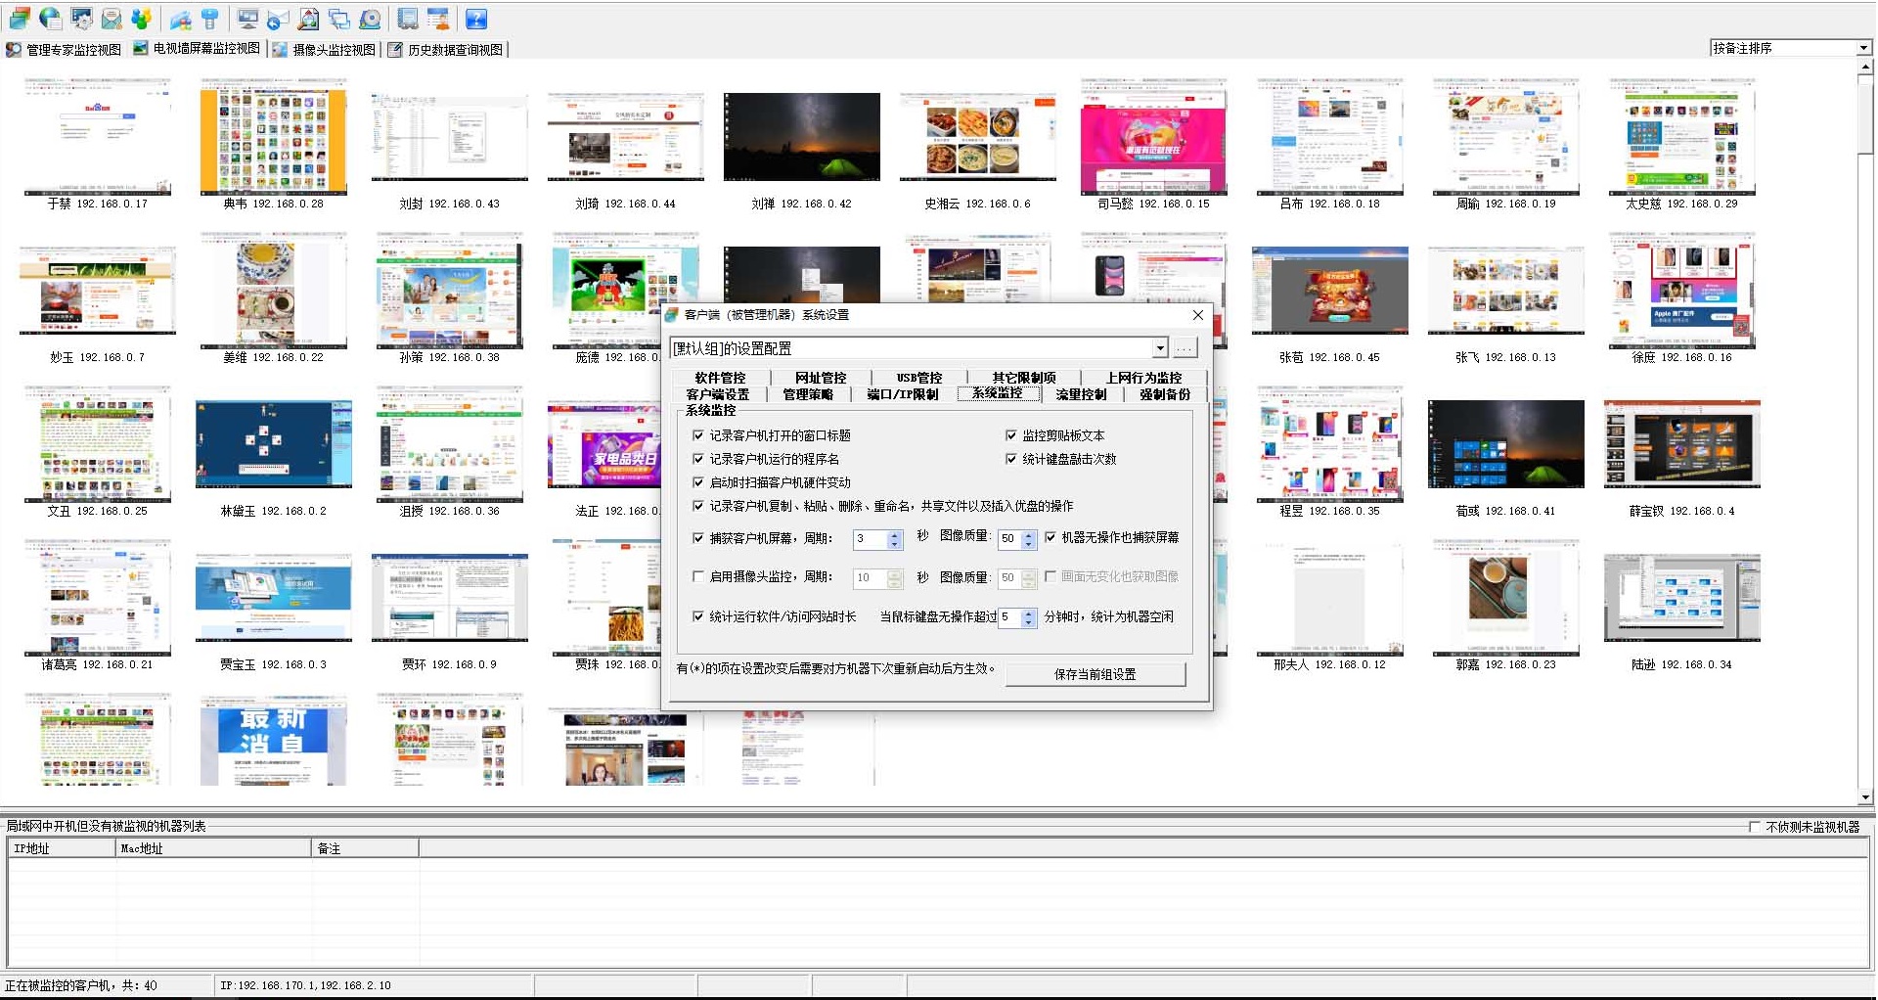This screenshot has width=1878, height=1000.
Task: Open the [默认组]的设置配置 dropdown
Action: [x=1160, y=347]
